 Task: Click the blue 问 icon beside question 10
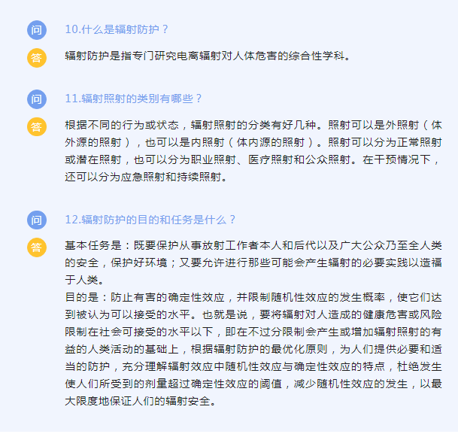tap(37, 30)
